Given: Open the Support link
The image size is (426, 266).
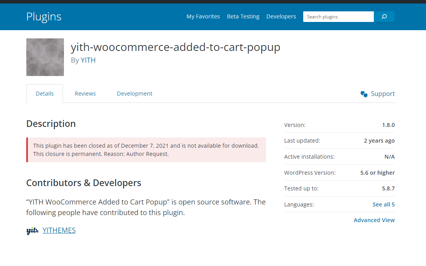Looking at the screenshot, I should [x=382, y=94].
